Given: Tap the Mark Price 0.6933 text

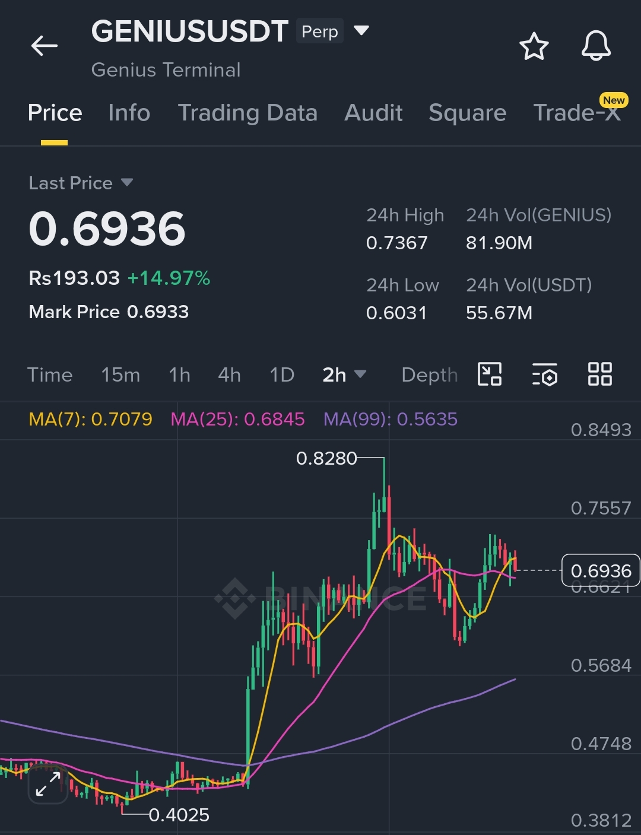Looking at the screenshot, I should tap(109, 312).
